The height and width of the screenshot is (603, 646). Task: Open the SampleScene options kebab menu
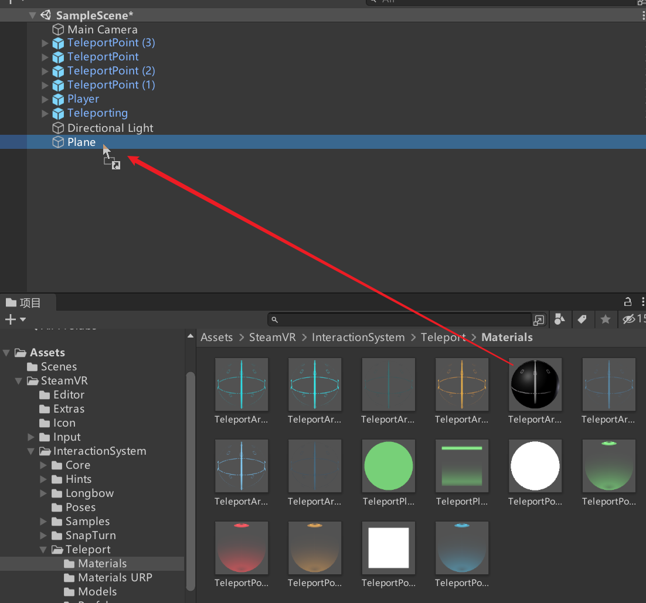[x=643, y=15]
